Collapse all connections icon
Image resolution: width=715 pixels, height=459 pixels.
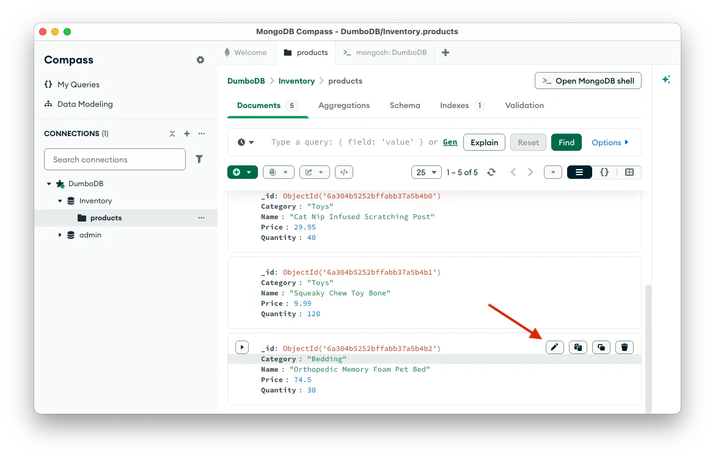pyautogui.click(x=172, y=134)
